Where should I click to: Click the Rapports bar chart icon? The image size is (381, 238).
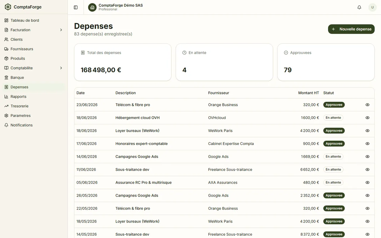coord(7,96)
